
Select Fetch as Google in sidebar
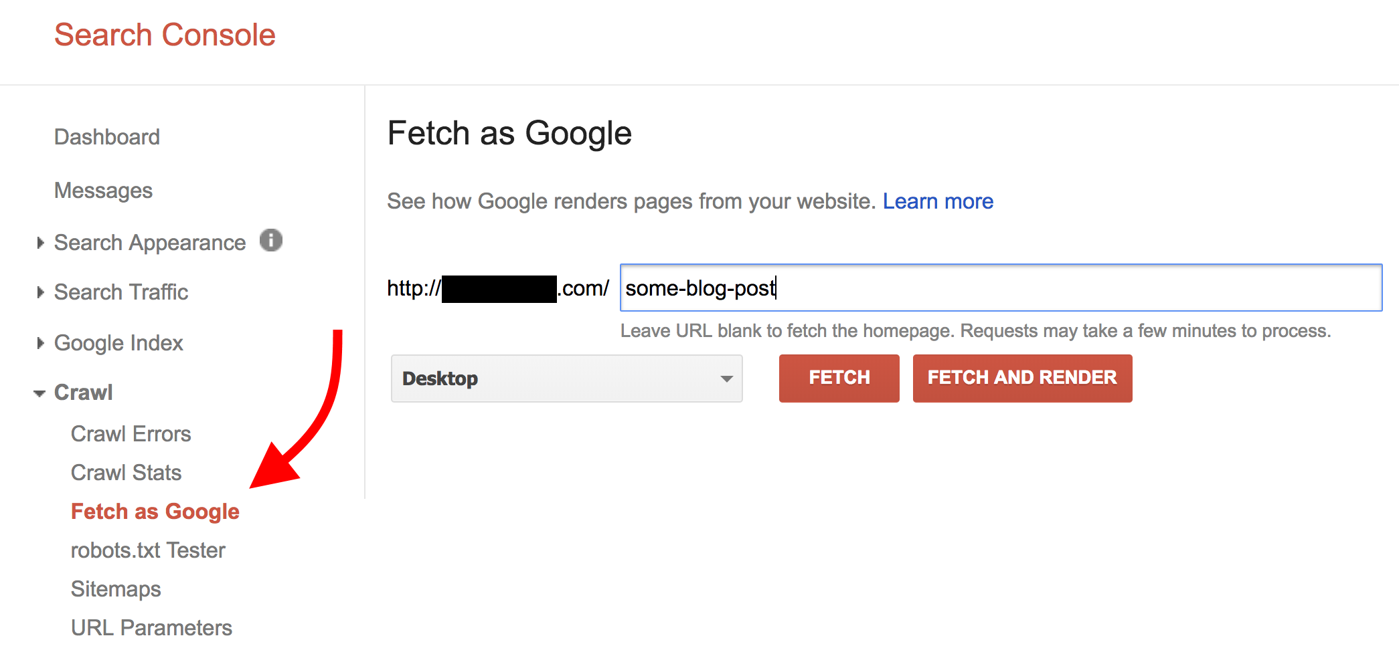155,512
